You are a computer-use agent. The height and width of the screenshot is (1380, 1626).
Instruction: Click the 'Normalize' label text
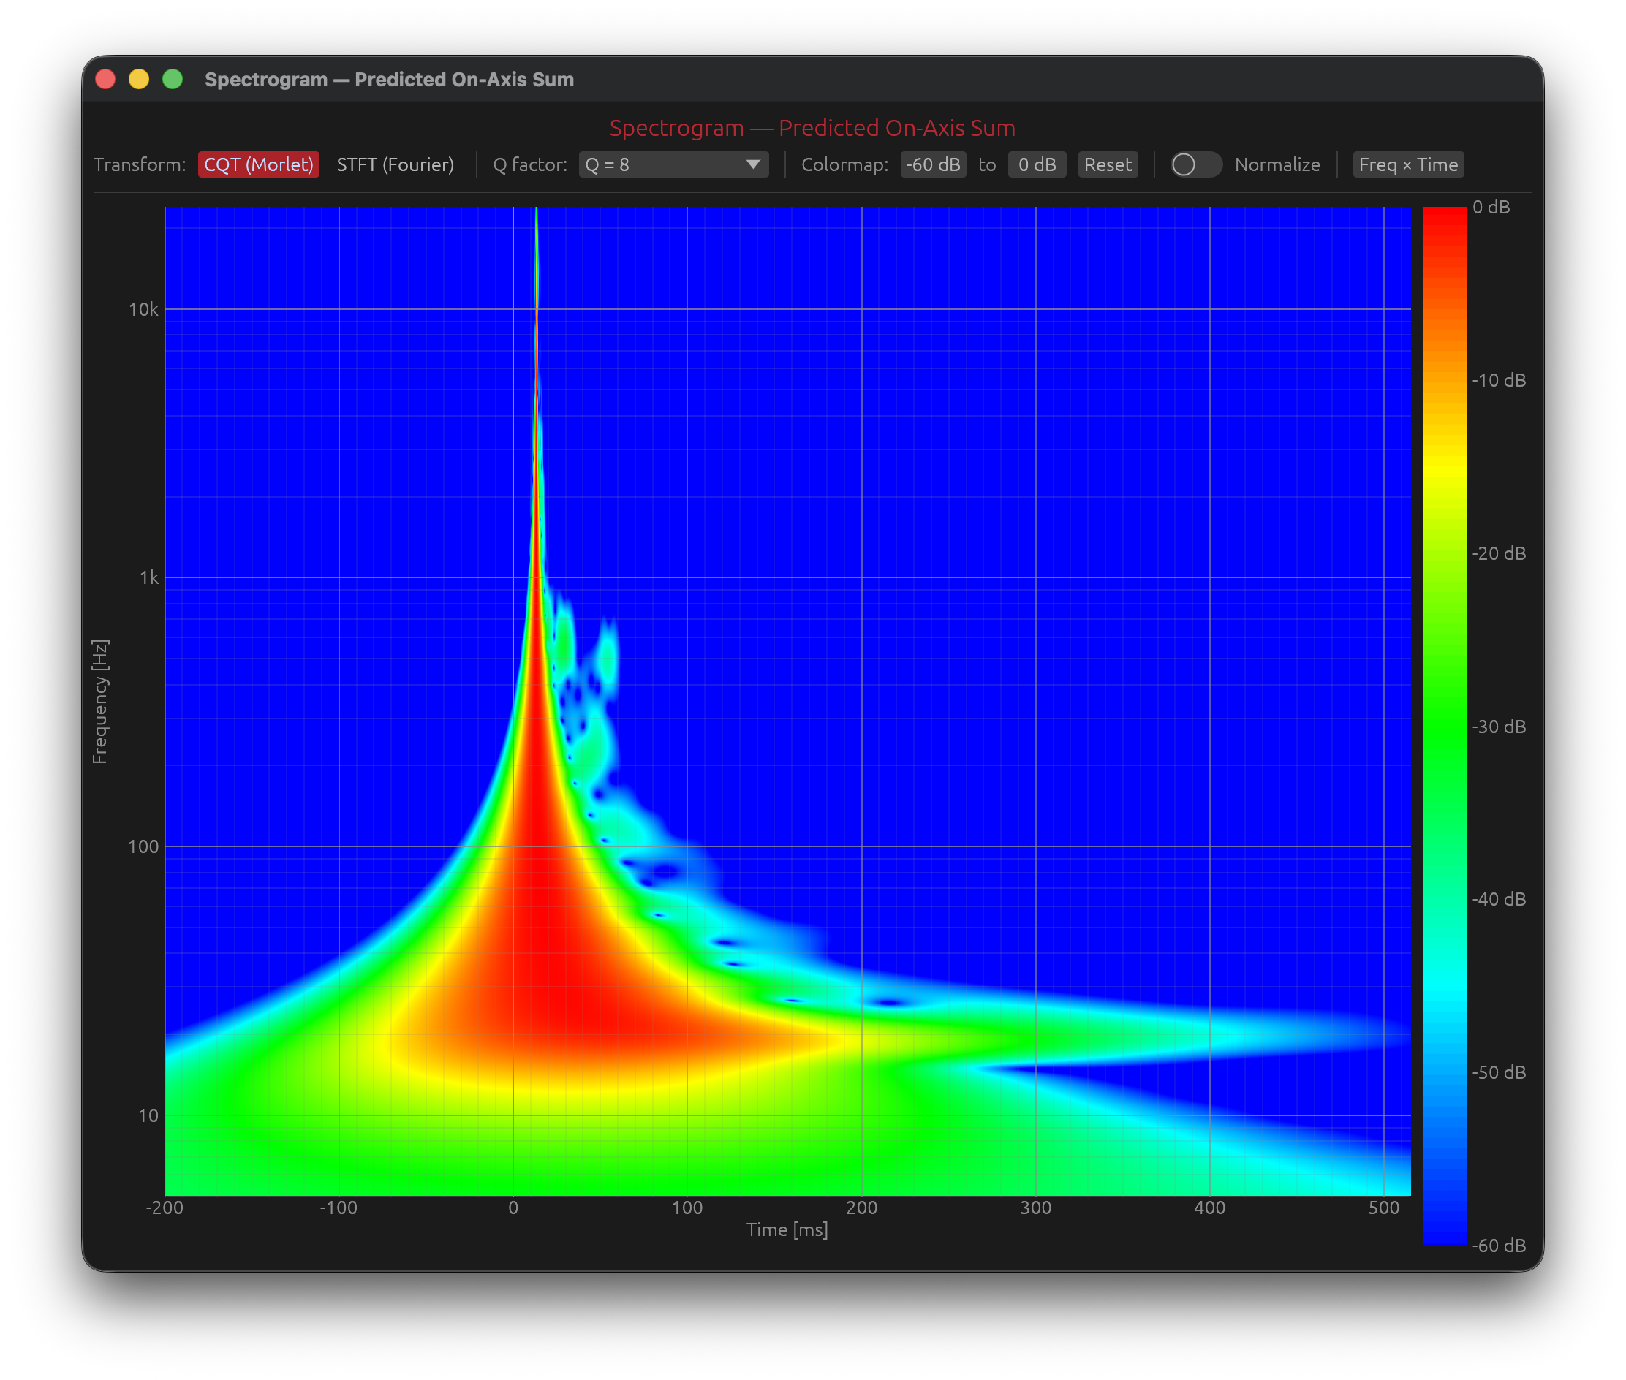[x=1277, y=164]
